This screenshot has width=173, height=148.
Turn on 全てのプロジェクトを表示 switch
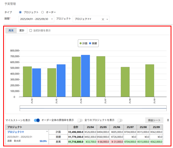coord(120,120)
